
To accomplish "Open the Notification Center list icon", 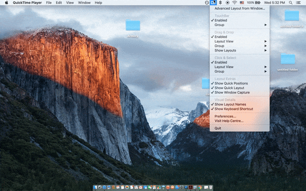I will [x=298, y=3].
